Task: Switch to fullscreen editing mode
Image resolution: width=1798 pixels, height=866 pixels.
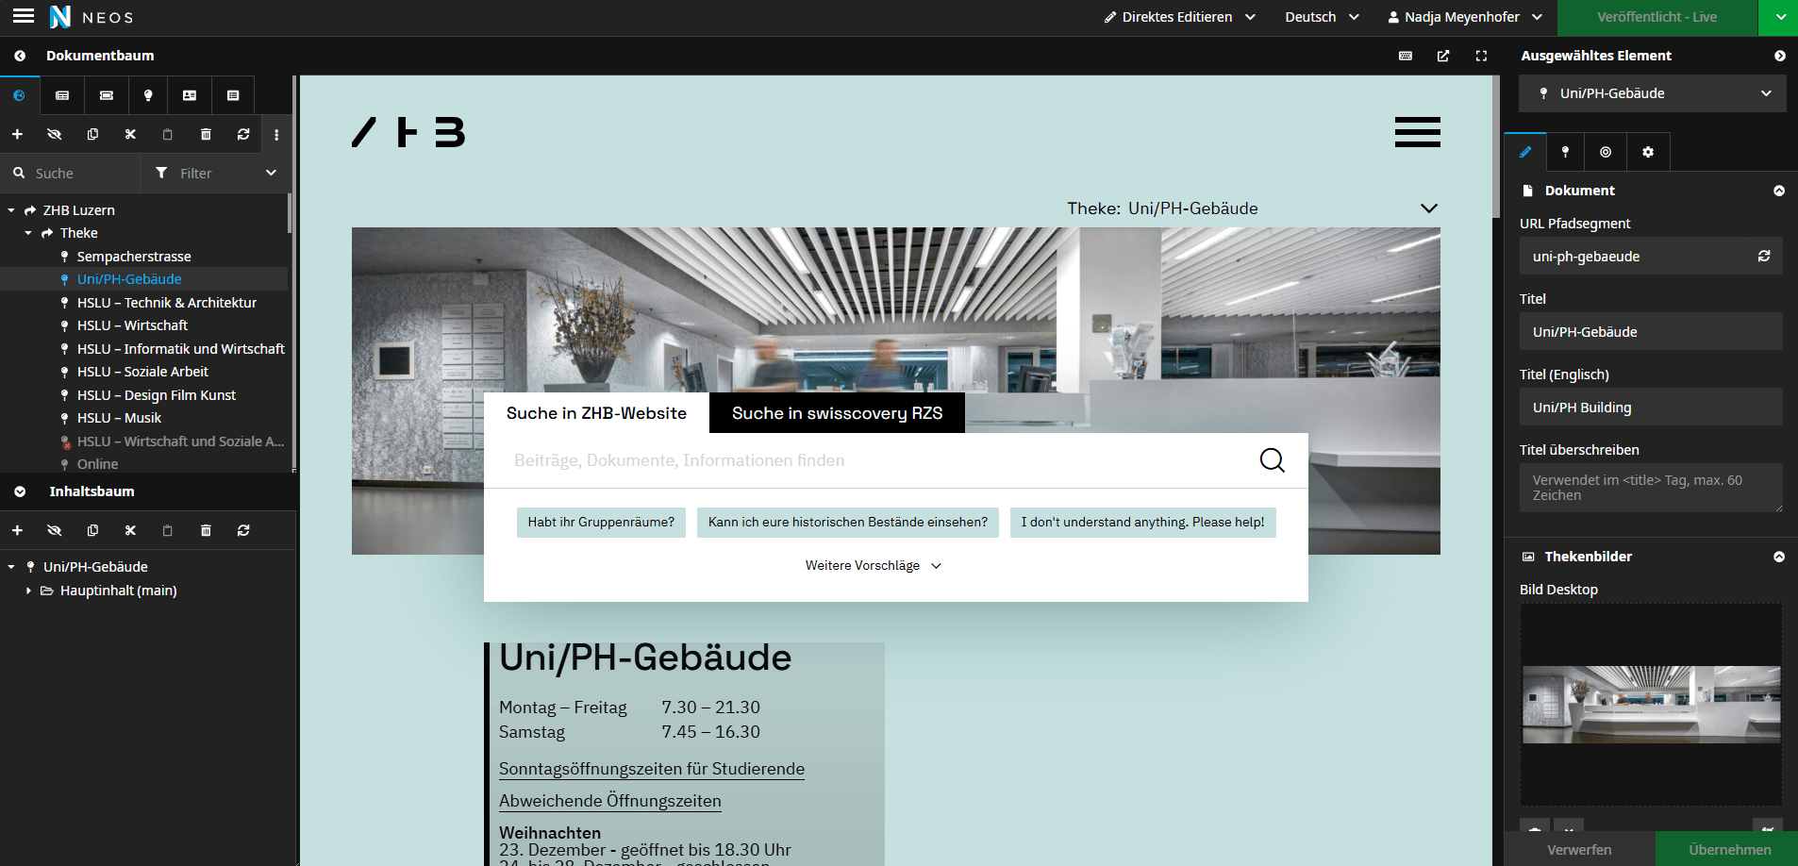Action: pyautogui.click(x=1481, y=56)
